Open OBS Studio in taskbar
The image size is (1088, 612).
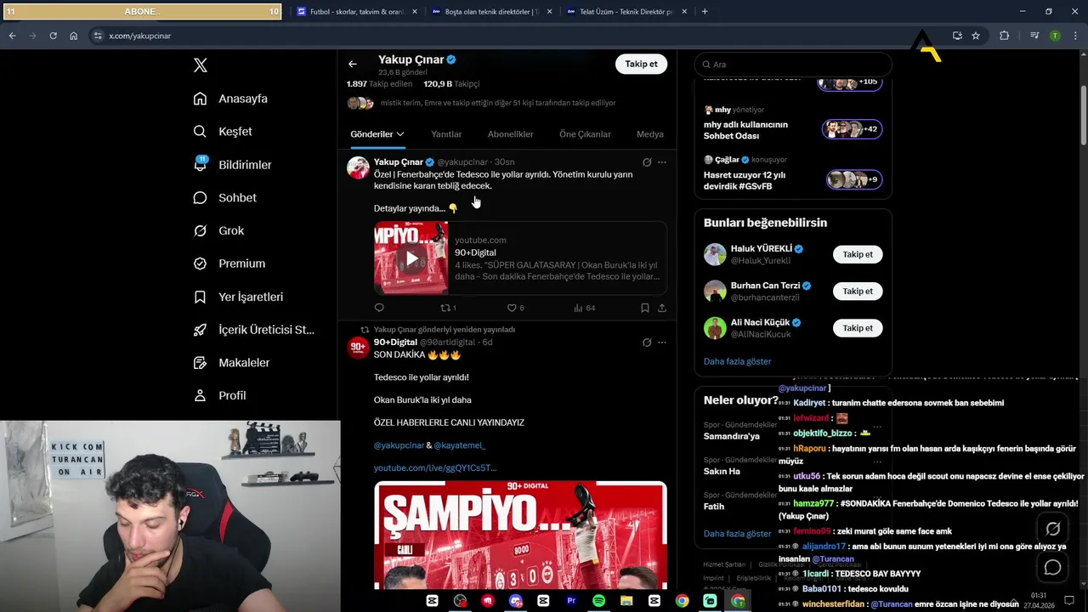click(460, 601)
